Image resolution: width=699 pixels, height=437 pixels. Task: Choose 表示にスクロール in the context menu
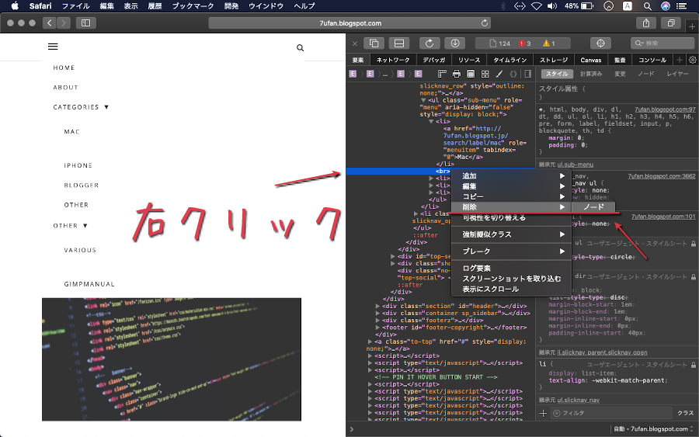pyautogui.click(x=512, y=289)
